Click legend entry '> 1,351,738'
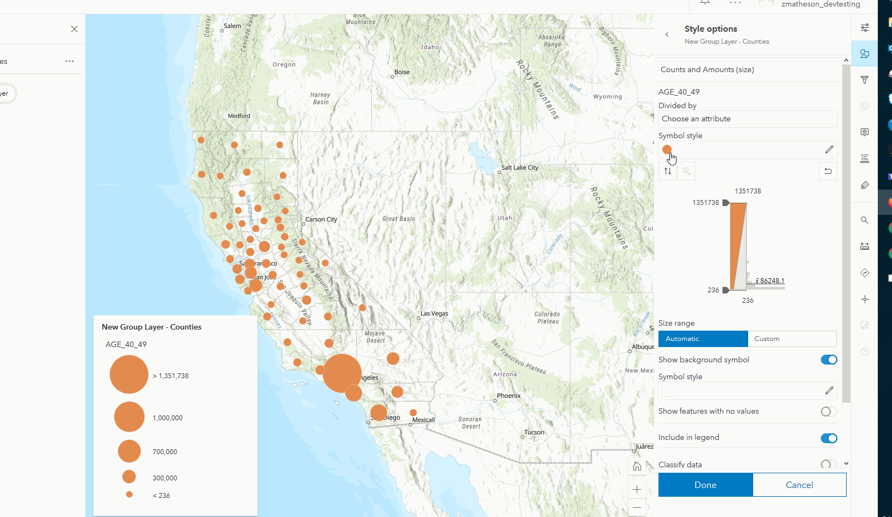The width and height of the screenshot is (892, 517). tap(171, 376)
